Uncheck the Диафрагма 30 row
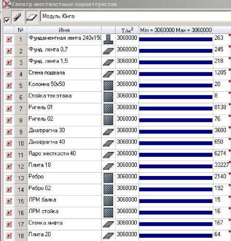 [x=9, y=132]
